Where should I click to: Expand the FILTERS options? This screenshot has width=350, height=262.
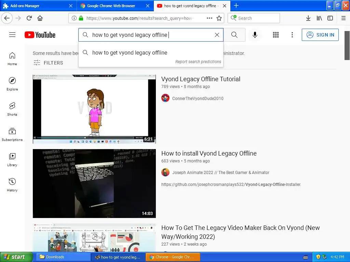(48, 63)
